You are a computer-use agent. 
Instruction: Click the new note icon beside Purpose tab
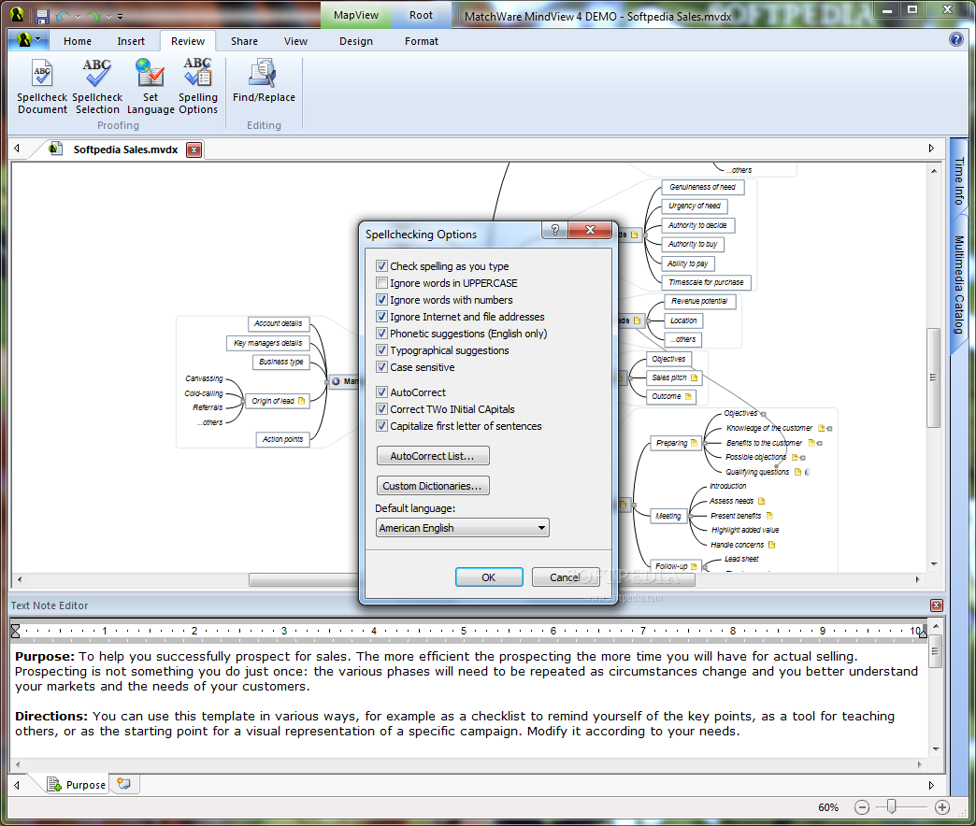click(123, 784)
